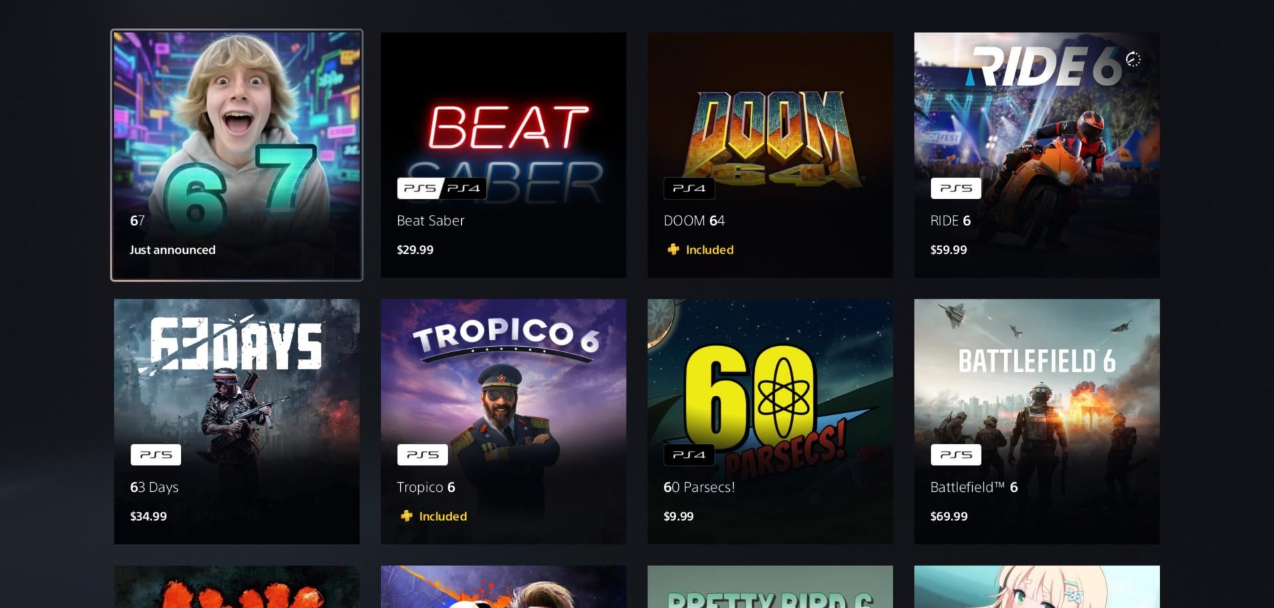Click the PS5 badge on Beat Saber
Viewport: 1274px width, 608px height.
point(421,188)
